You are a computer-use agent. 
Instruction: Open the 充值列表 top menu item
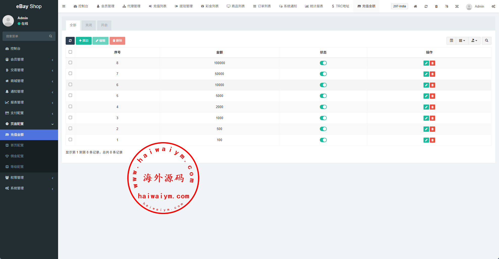[x=158, y=6]
